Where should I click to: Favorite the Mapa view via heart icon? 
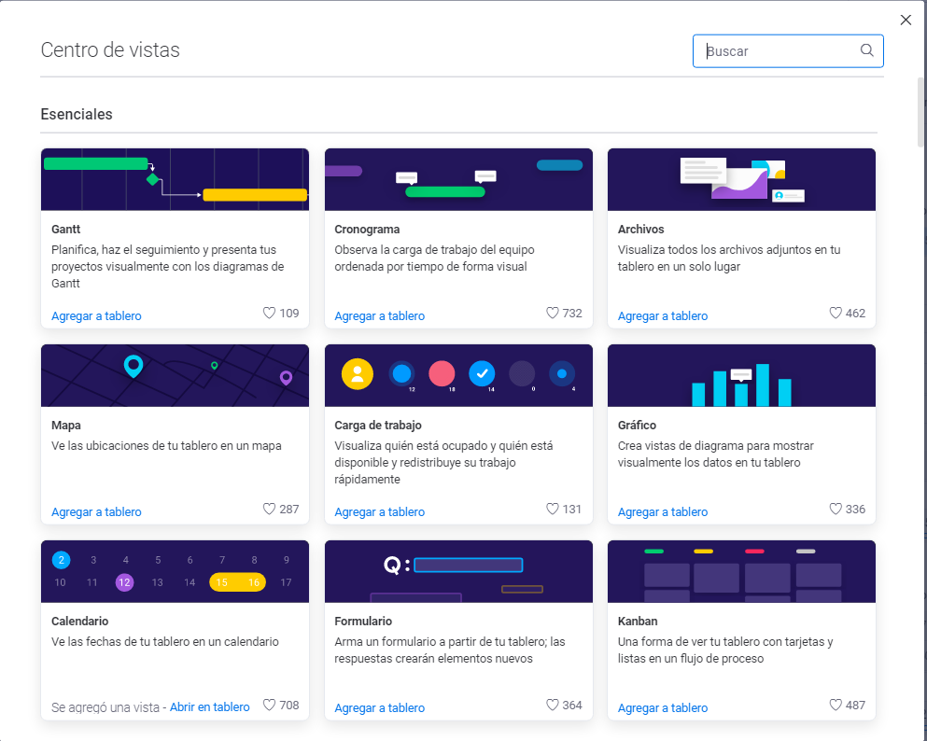[x=270, y=510]
